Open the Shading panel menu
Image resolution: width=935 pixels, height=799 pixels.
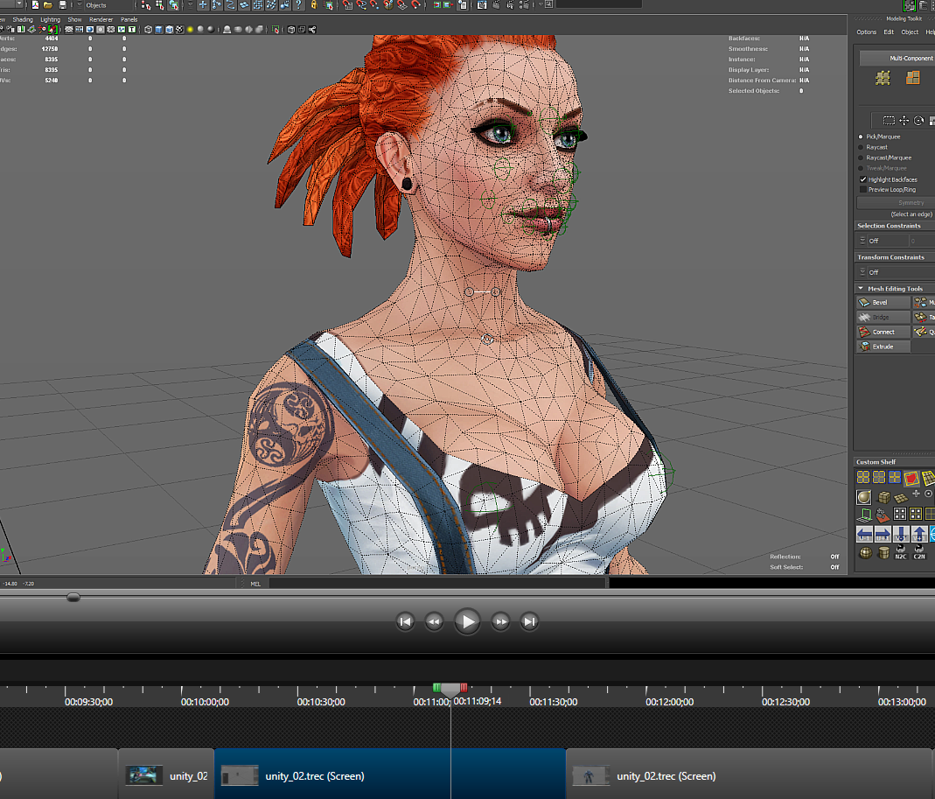(23, 20)
